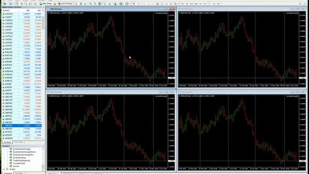Open the Indicators list icon

[115, 4]
